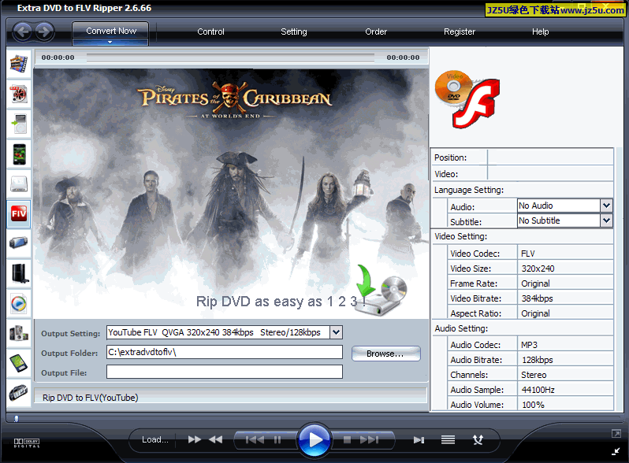The height and width of the screenshot is (463, 629).
Task: Jump to previous chapter
Action: (x=255, y=439)
